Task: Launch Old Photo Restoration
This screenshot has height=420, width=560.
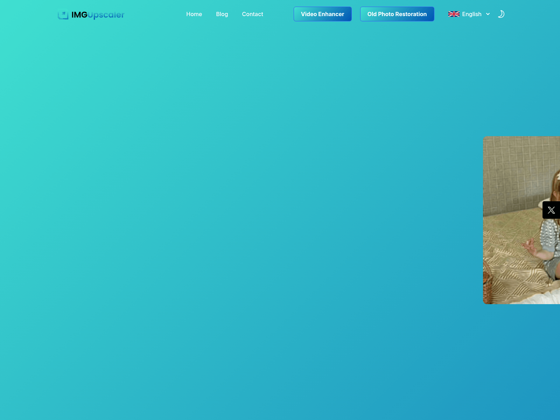Action: 397,14
